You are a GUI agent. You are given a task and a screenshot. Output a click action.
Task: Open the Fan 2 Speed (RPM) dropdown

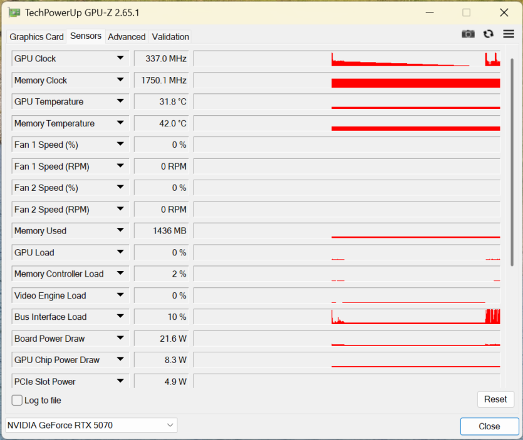[120, 209]
